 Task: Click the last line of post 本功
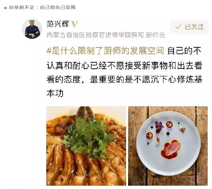tap(55, 93)
